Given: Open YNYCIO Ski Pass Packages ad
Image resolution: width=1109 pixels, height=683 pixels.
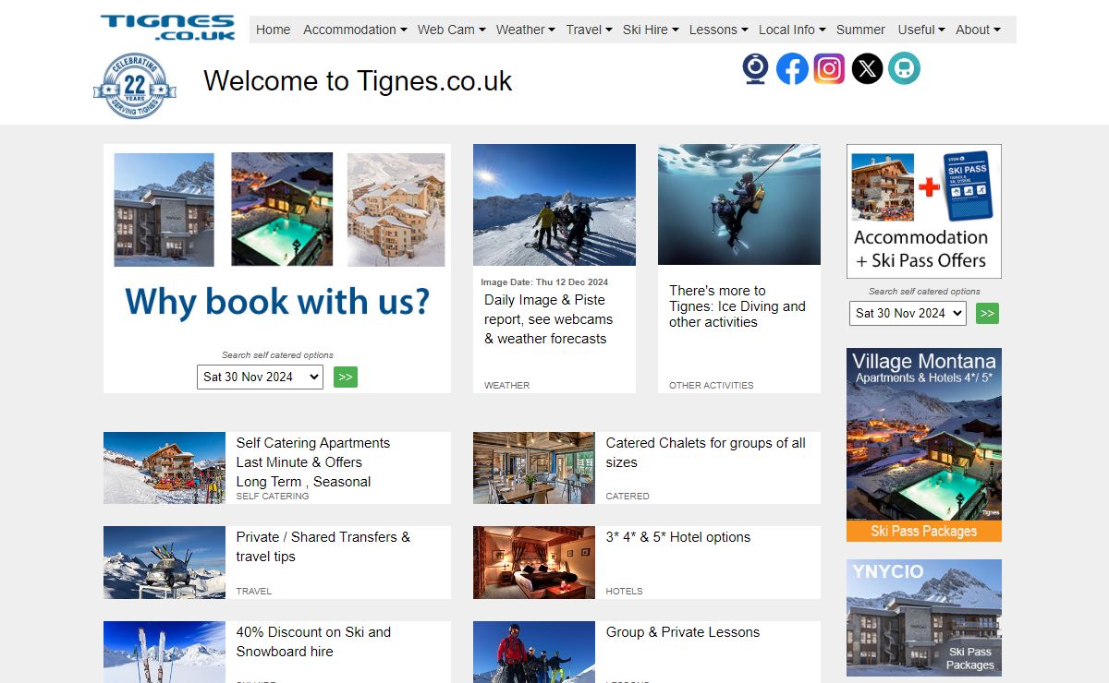Looking at the screenshot, I should point(924,618).
